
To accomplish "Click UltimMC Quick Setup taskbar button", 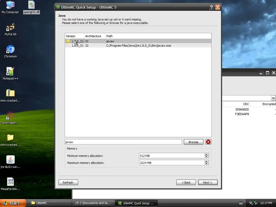I will click(136, 203).
